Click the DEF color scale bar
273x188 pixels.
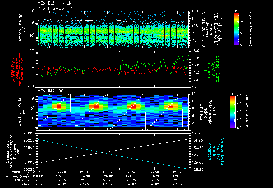pyautogui.click(x=233, y=112)
